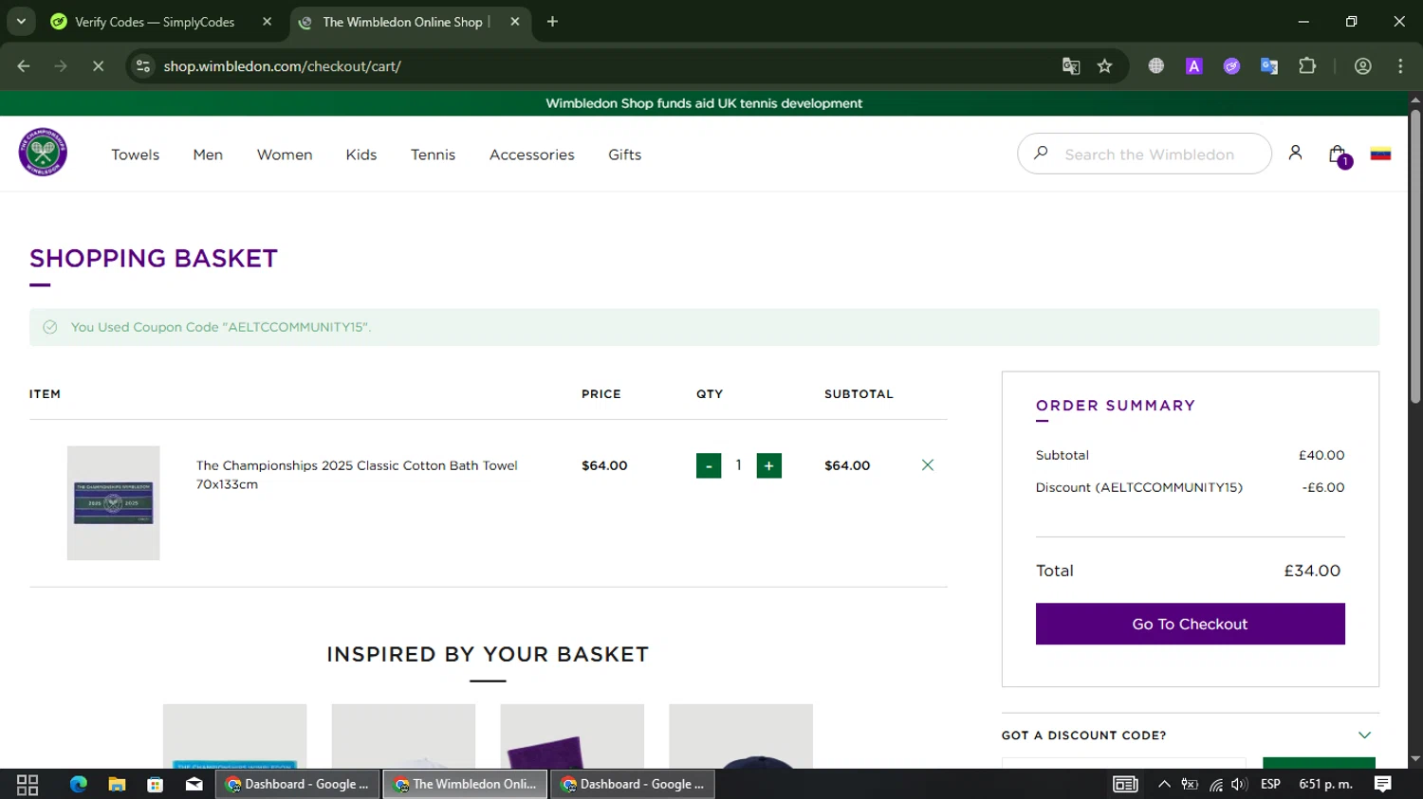Click the £34.00 total amount
Viewport: 1423px width, 799px height.
(x=1312, y=571)
